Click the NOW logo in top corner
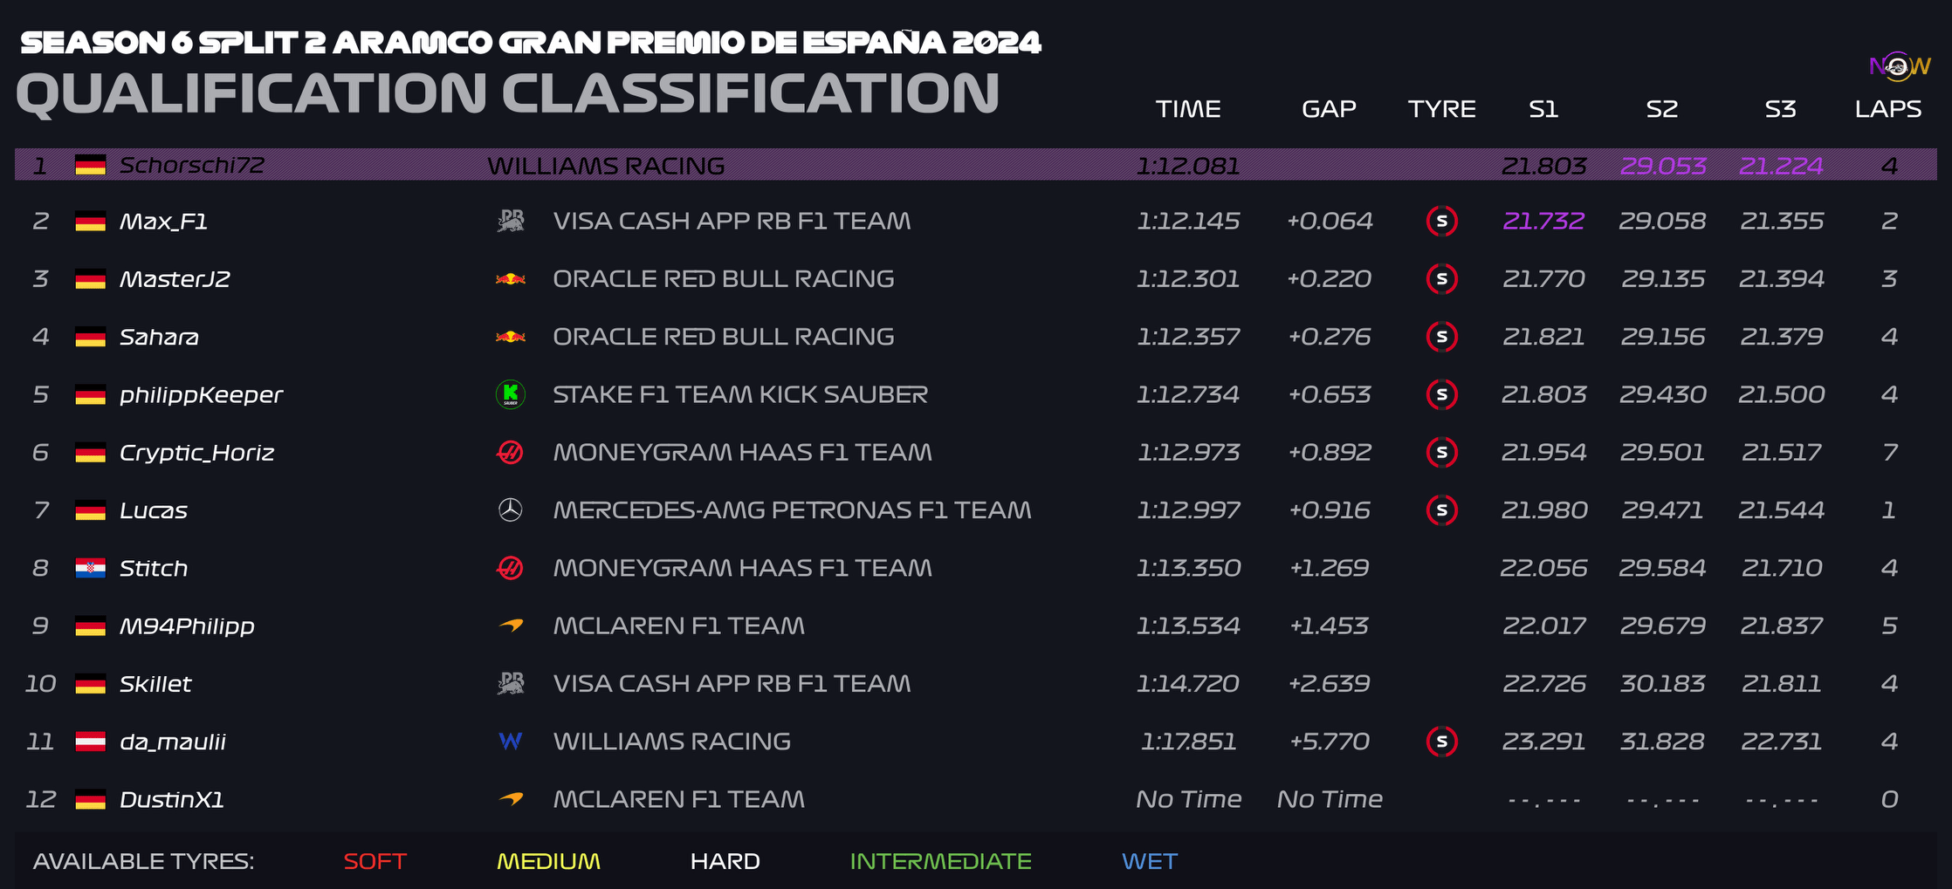The height and width of the screenshot is (889, 1952). pyautogui.click(x=1900, y=66)
